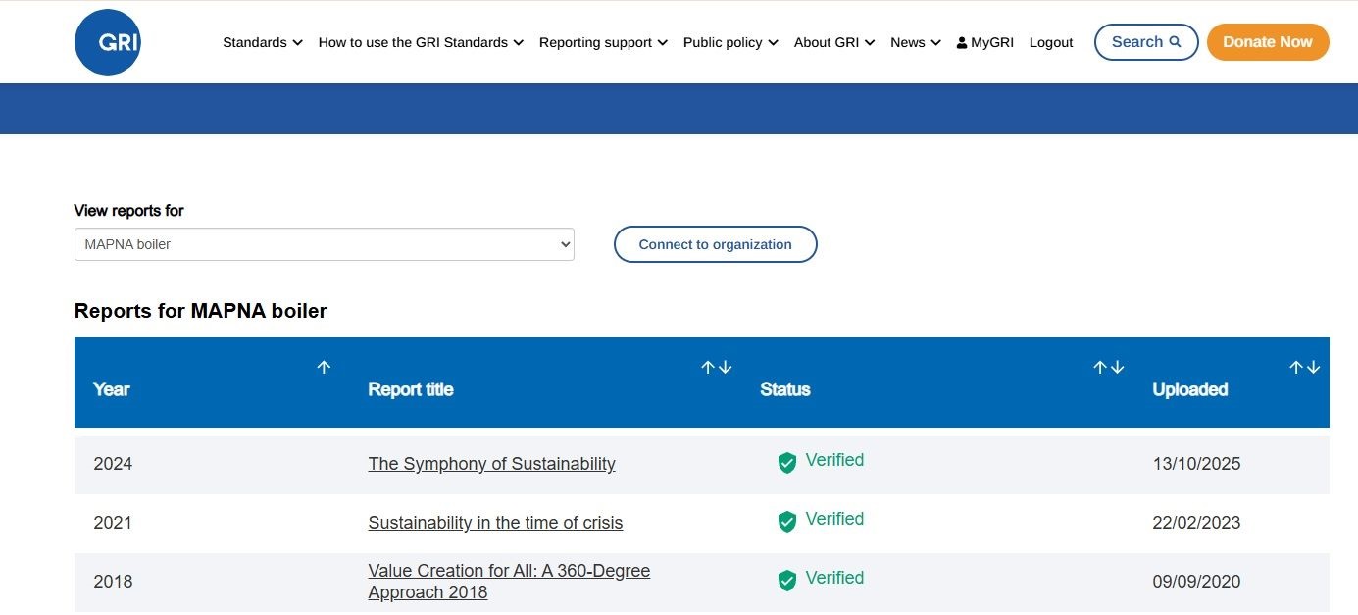This screenshot has height=615, width=1358.
Task: Open the News menu
Action: pyautogui.click(x=915, y=42)
